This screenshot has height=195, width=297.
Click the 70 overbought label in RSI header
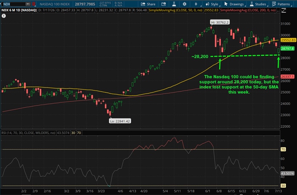click(79, 133)
